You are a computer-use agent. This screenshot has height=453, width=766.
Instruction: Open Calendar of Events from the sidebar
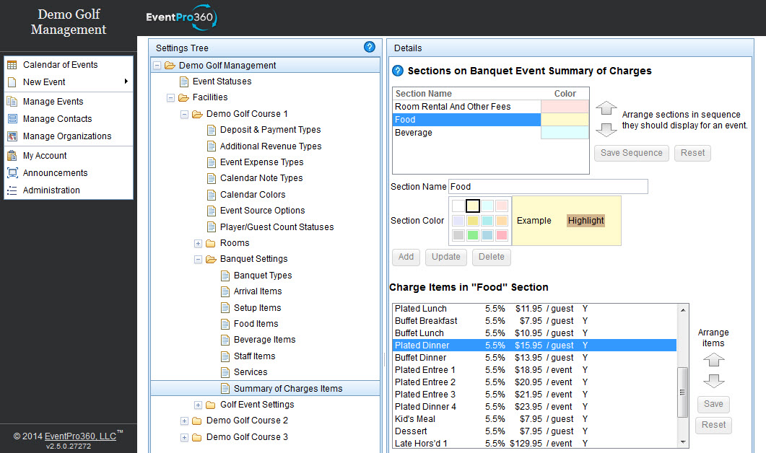pos(60,65)
